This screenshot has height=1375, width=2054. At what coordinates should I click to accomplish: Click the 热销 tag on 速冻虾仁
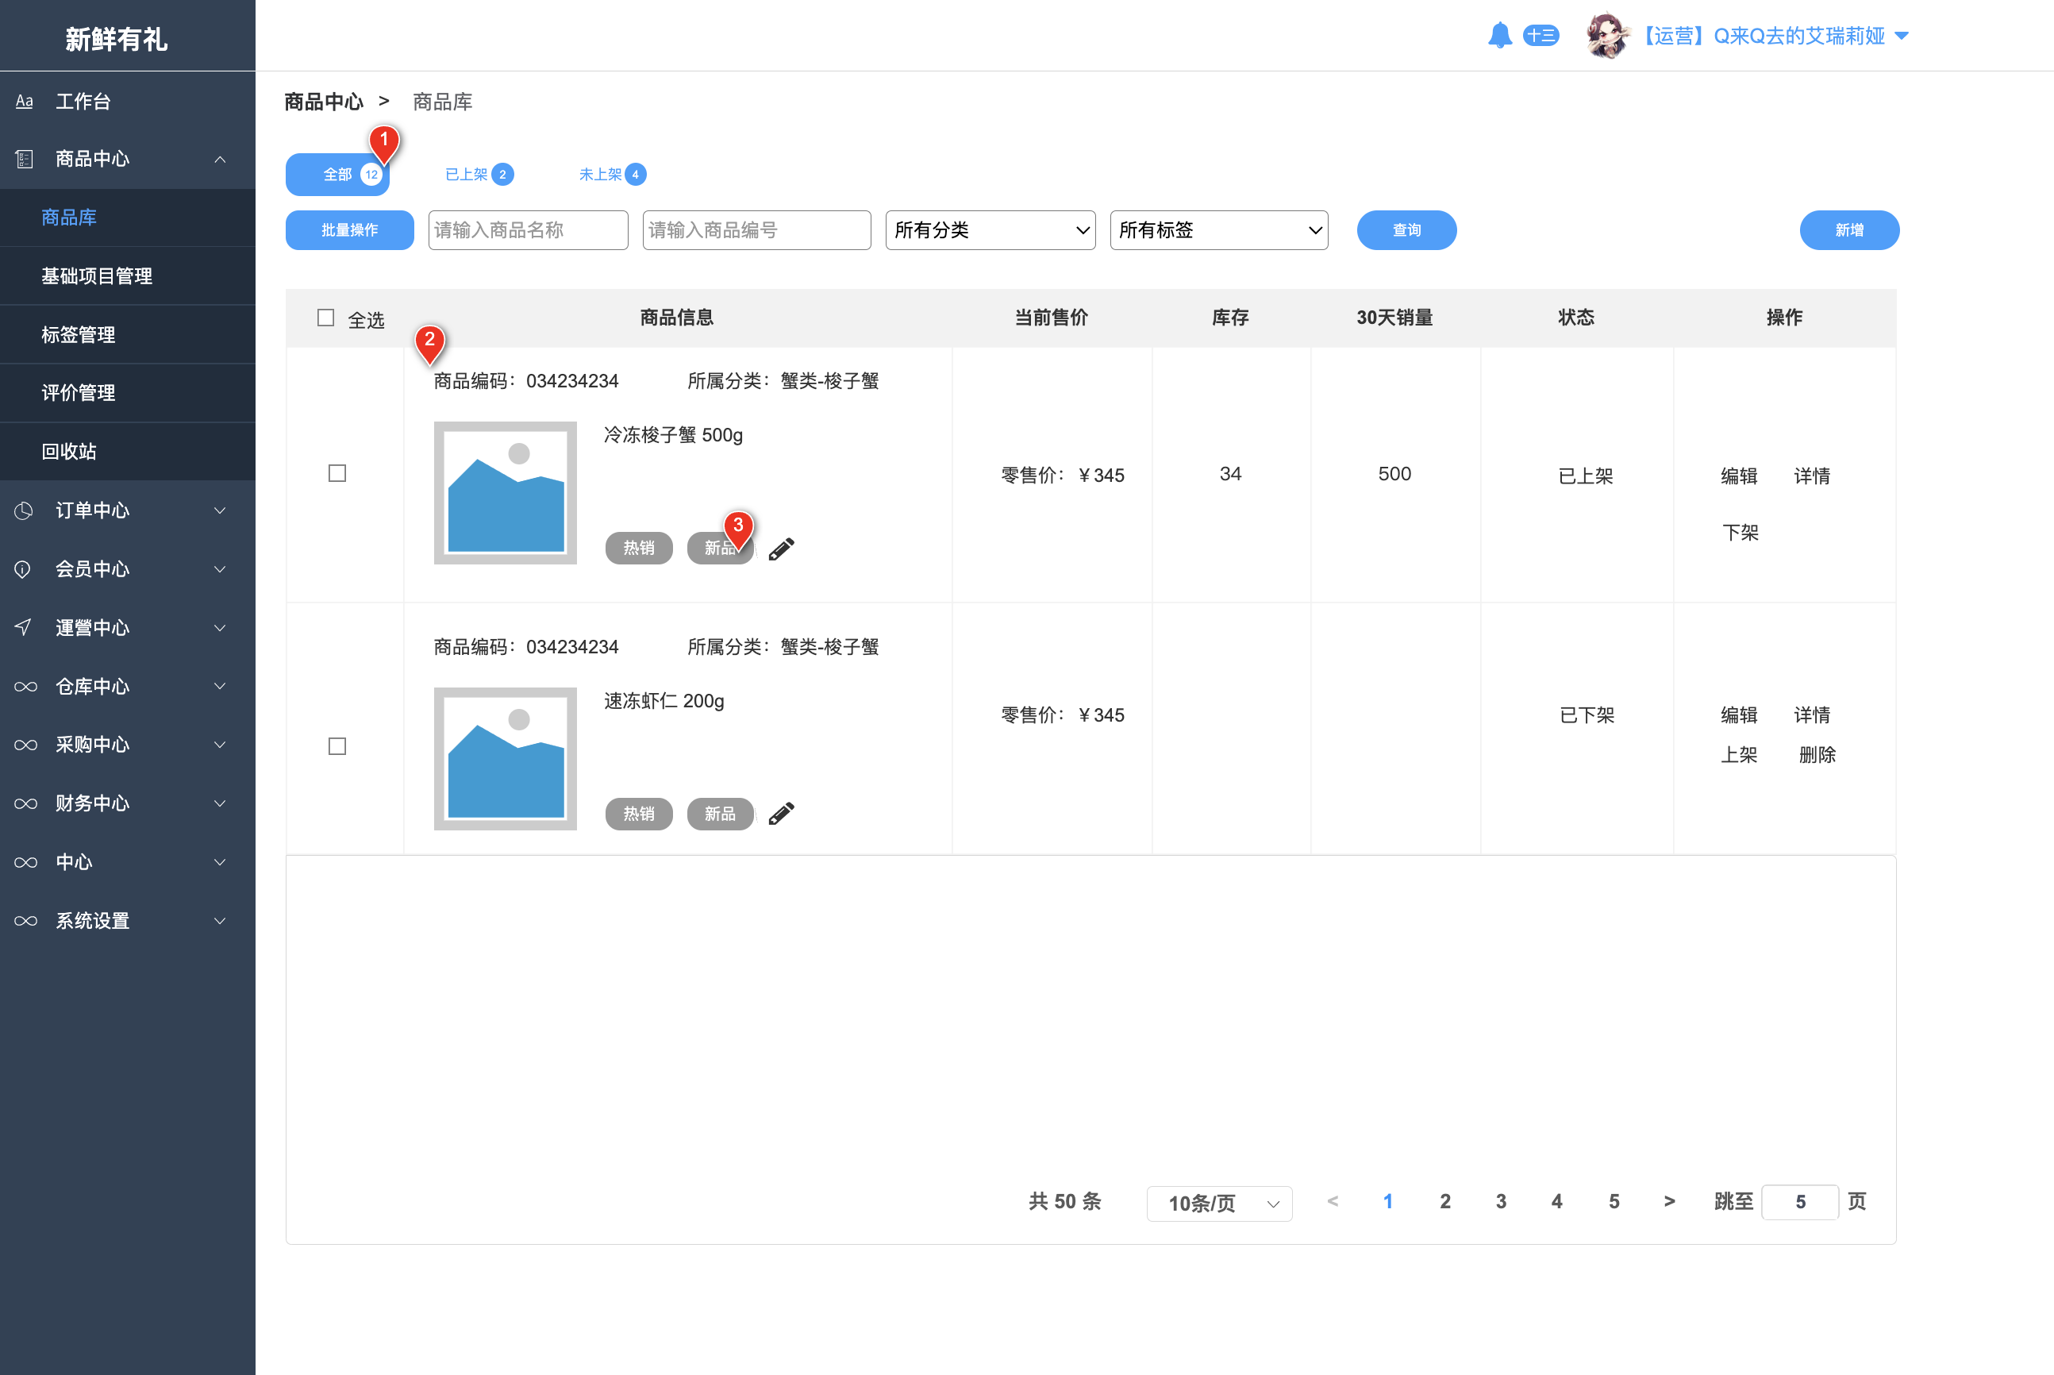point(638,814)
